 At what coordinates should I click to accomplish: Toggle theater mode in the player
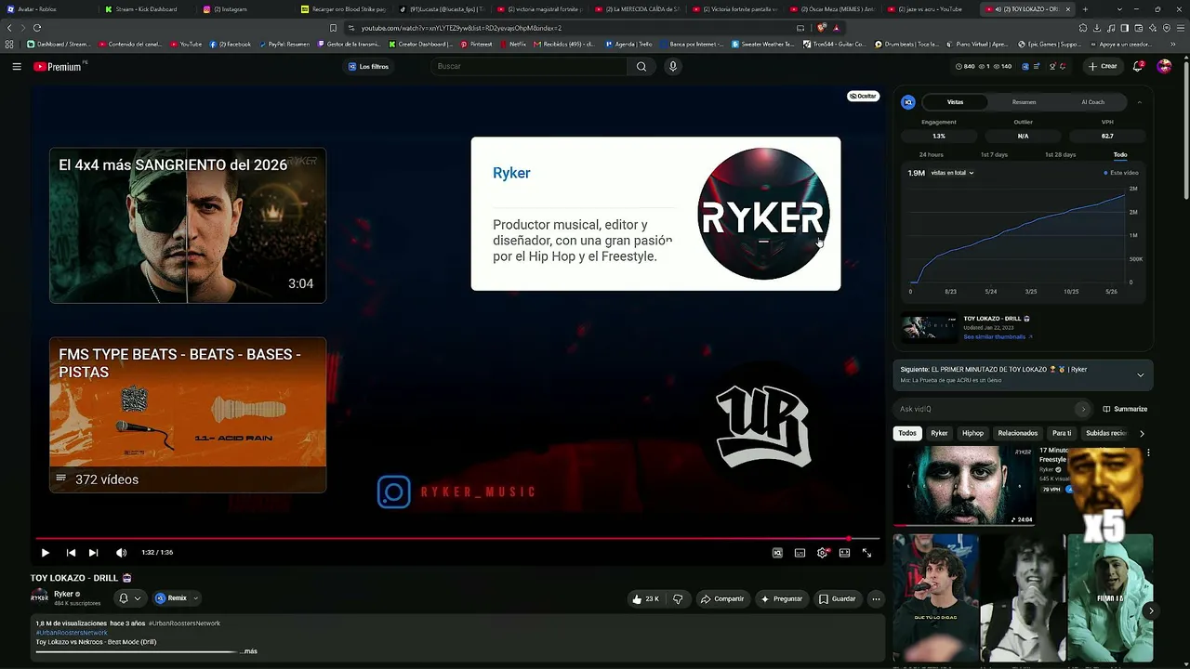pyautogui.click(x=844, y=553)
